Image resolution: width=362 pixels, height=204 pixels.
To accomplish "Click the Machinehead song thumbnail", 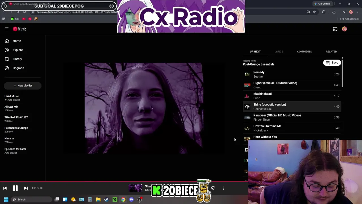I will (x=247, y=96).
